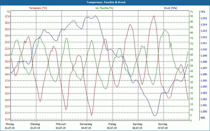Click the '80' humidity axis value

tap(192, 32)
